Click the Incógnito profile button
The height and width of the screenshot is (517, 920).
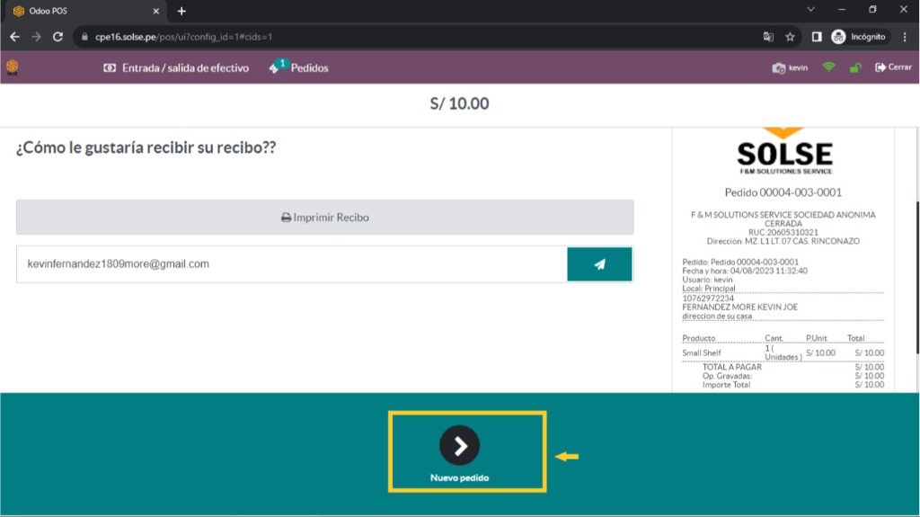[859, 37]
